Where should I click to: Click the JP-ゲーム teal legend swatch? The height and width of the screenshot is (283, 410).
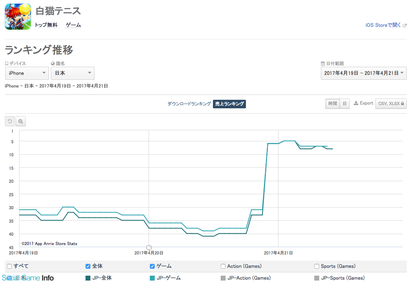click(152, 278)
